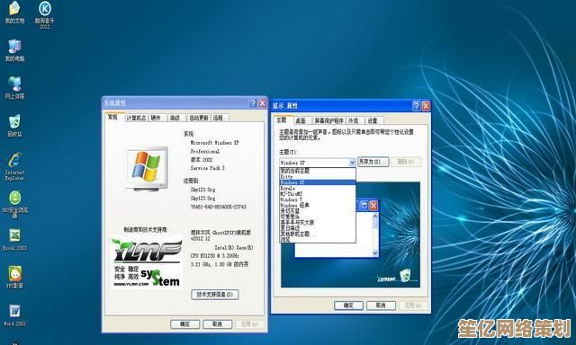Click the 'Service Pack 3' text
Screen dimensions: 576x345
click(x=208, y=168)
